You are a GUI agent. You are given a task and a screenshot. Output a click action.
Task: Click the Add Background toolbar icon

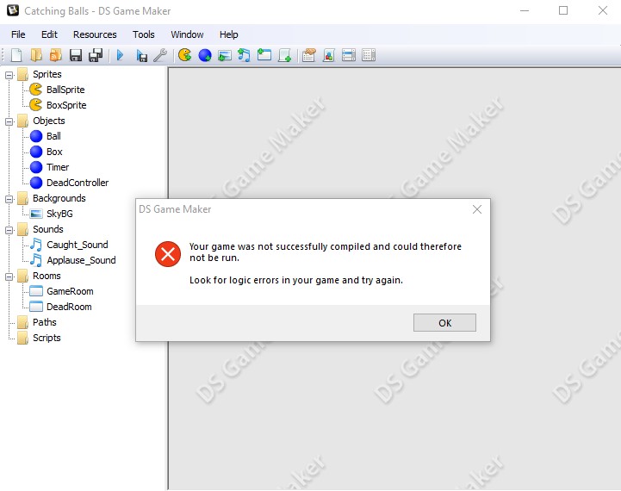coord(224,55)
